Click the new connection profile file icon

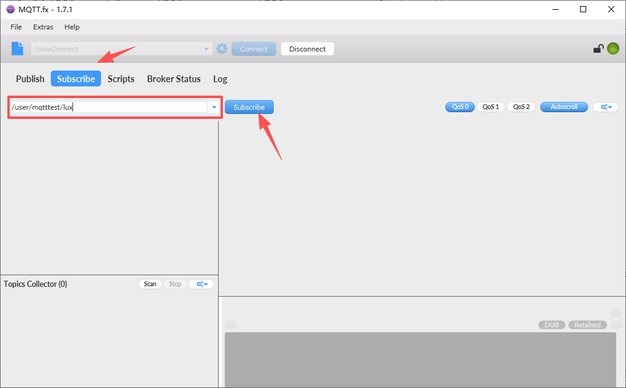coord(17,49)
